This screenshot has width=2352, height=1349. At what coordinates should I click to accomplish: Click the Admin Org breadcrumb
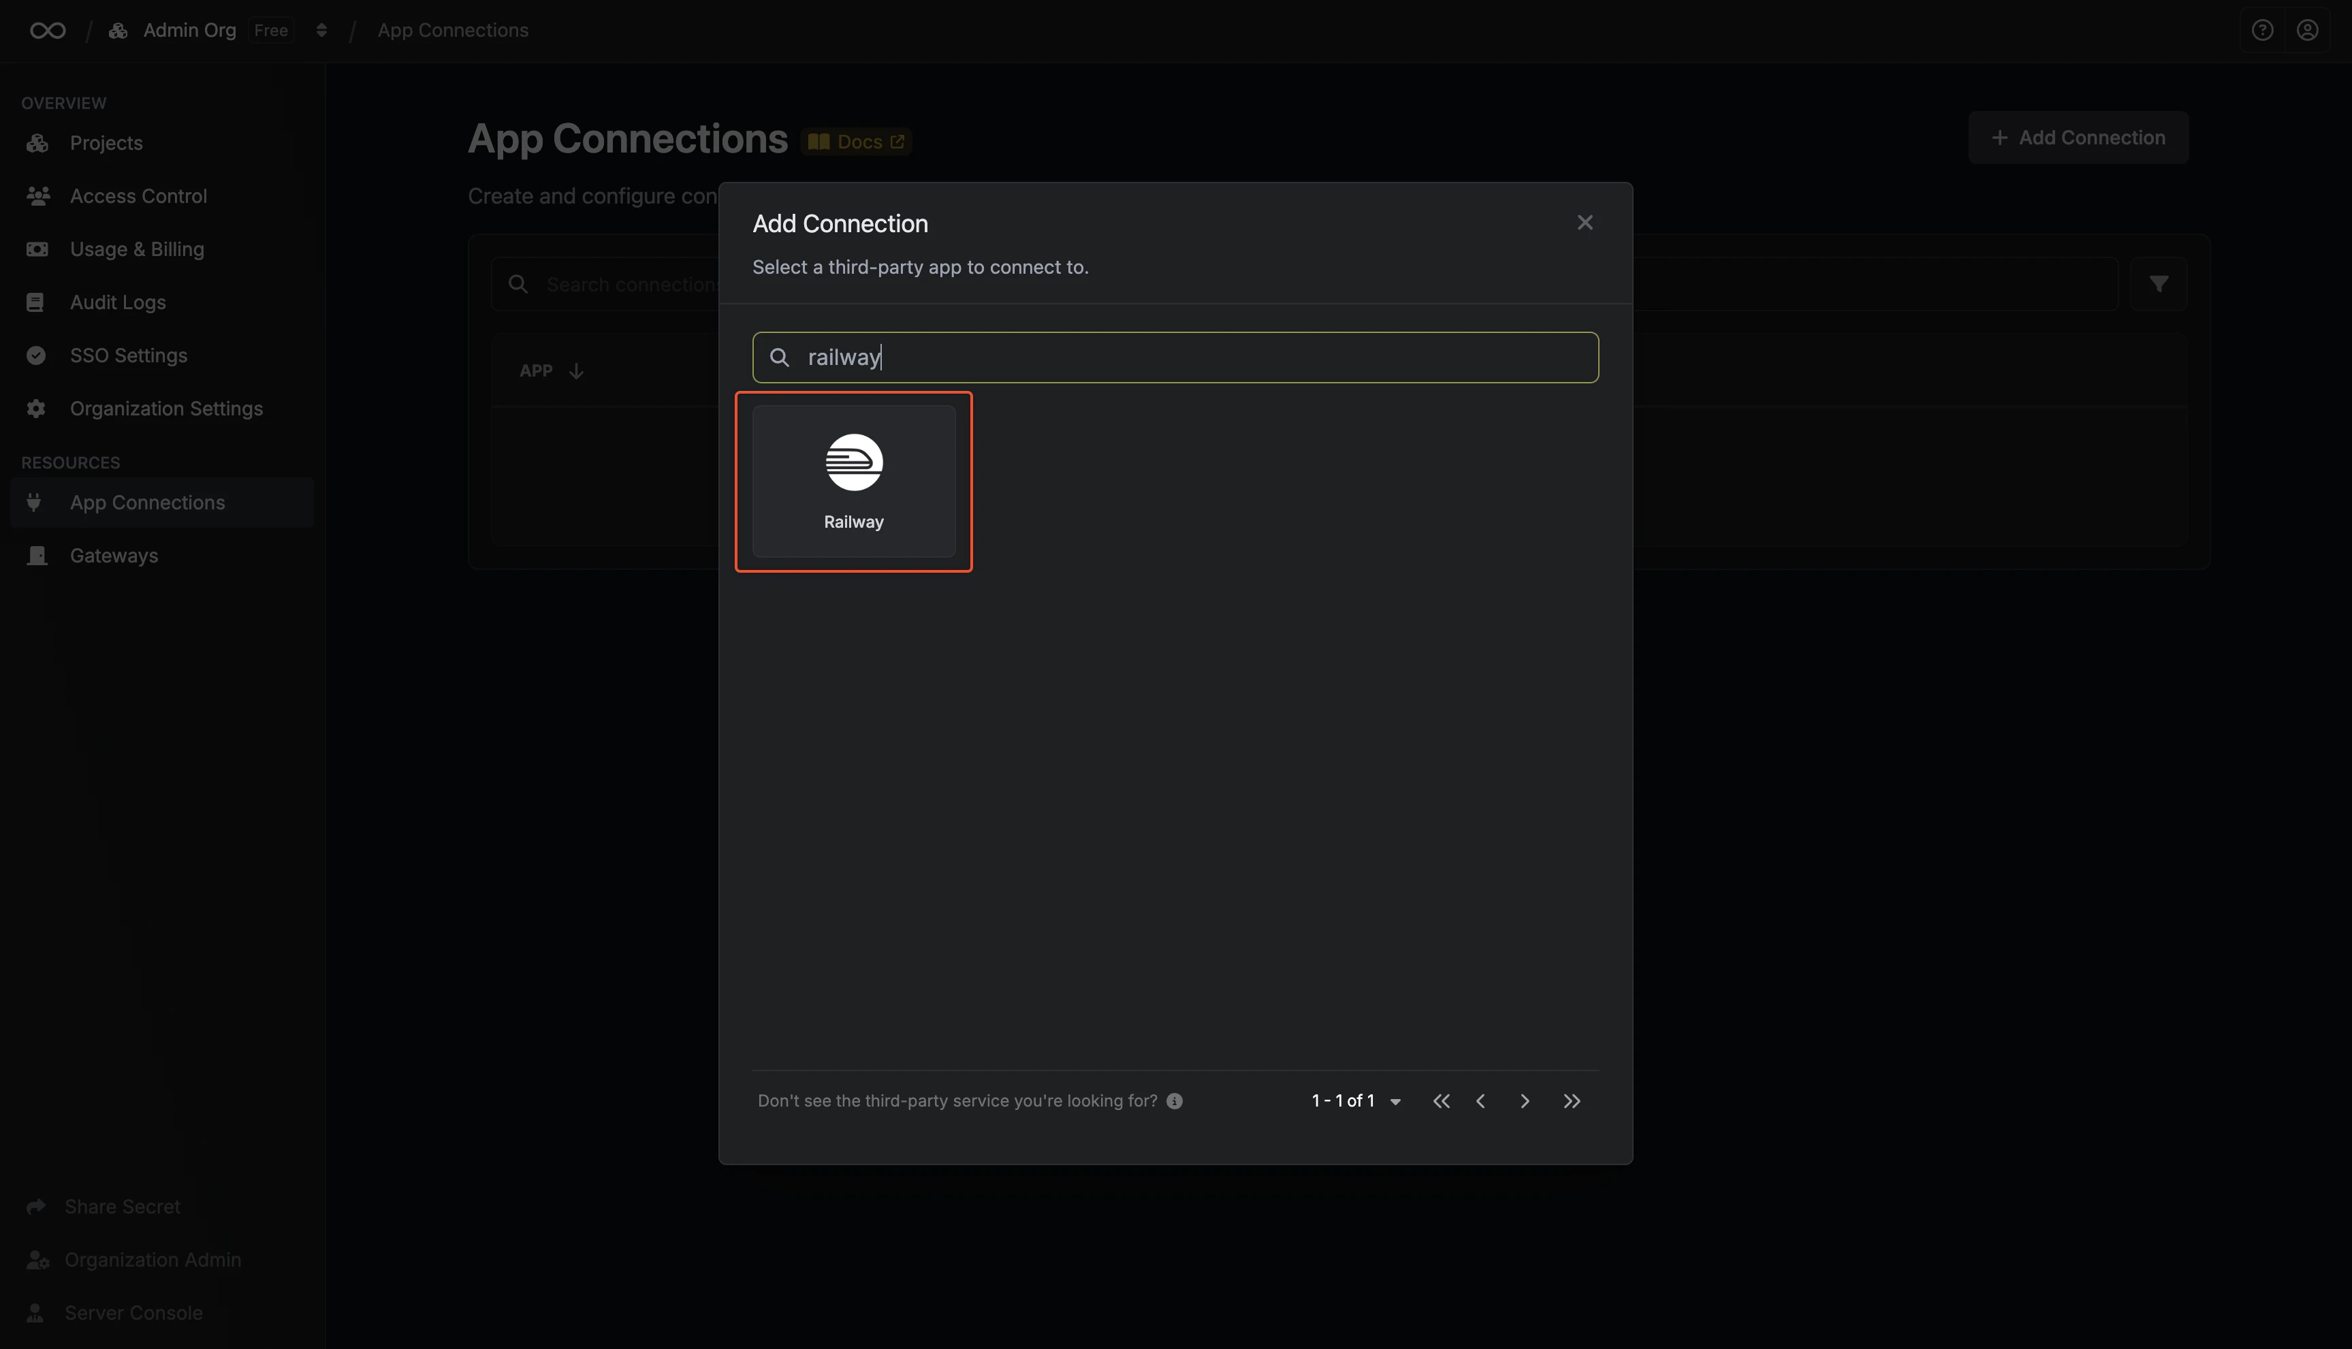pyautogui.click(x=189, y=31)
